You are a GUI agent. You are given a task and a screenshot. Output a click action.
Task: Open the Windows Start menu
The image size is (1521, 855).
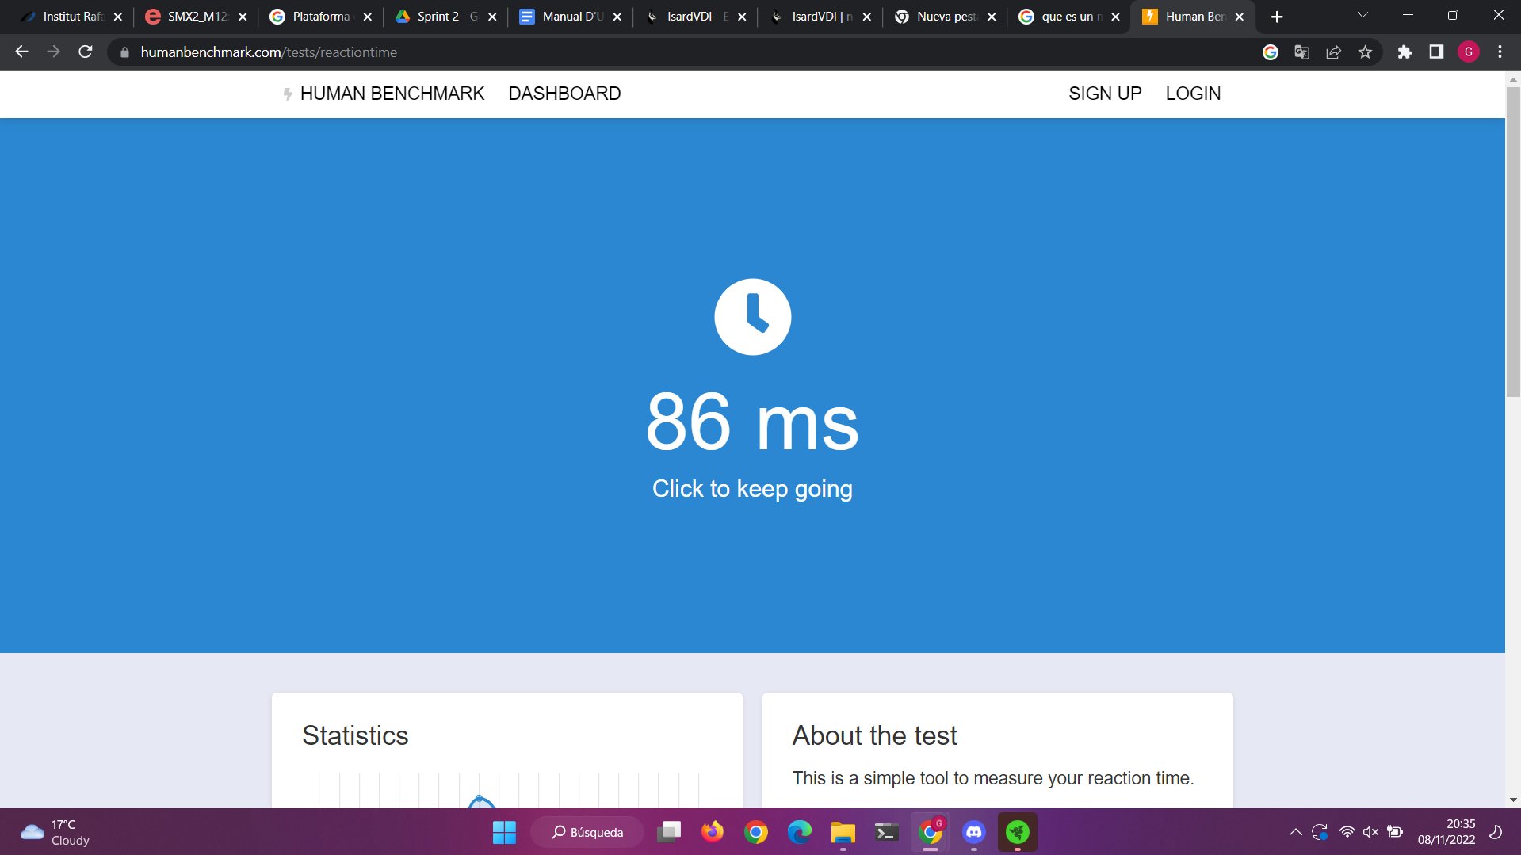click(x=504, y=832)
